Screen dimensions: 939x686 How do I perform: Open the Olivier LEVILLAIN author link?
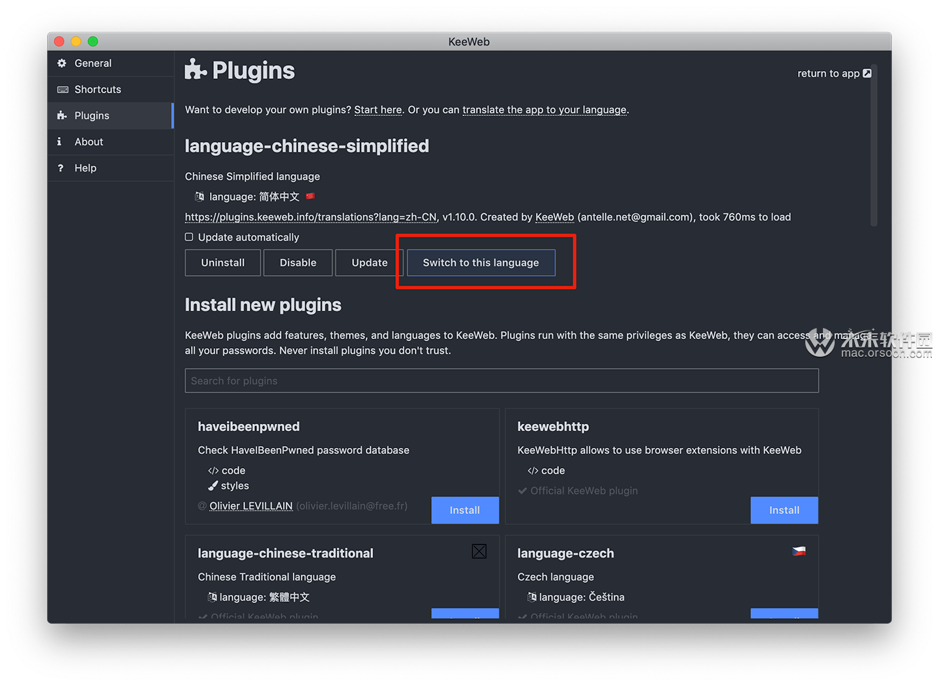(x=251, y=506)
